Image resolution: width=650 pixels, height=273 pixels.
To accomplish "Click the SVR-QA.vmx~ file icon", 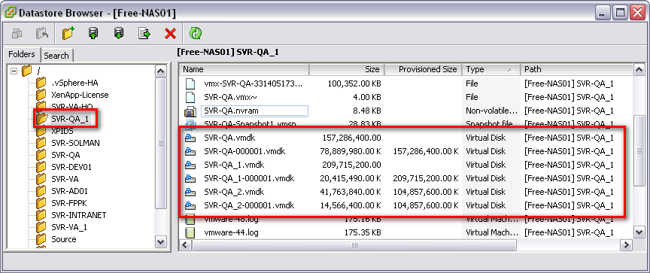I will coord(190,97).
